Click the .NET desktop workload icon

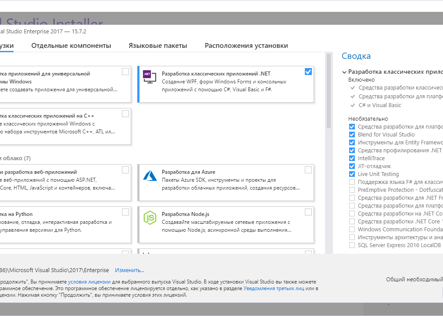tap(150, 77)
